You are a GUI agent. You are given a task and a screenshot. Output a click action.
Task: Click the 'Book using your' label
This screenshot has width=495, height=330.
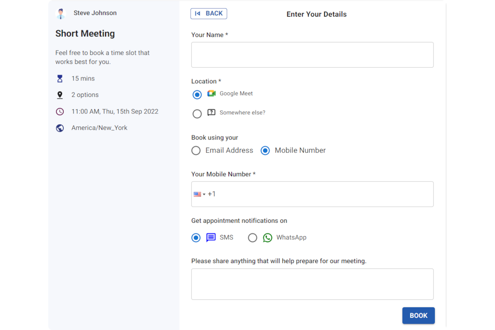coord(215,138)
